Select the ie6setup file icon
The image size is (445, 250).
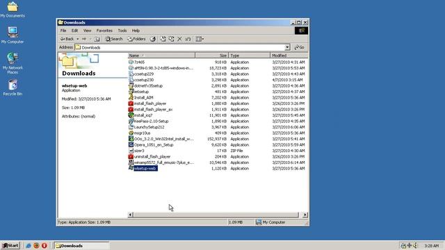tap(131, 92)
